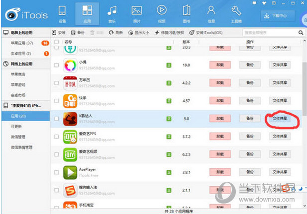
Task: Check the box for K歌达人
Action: point(56,119)
